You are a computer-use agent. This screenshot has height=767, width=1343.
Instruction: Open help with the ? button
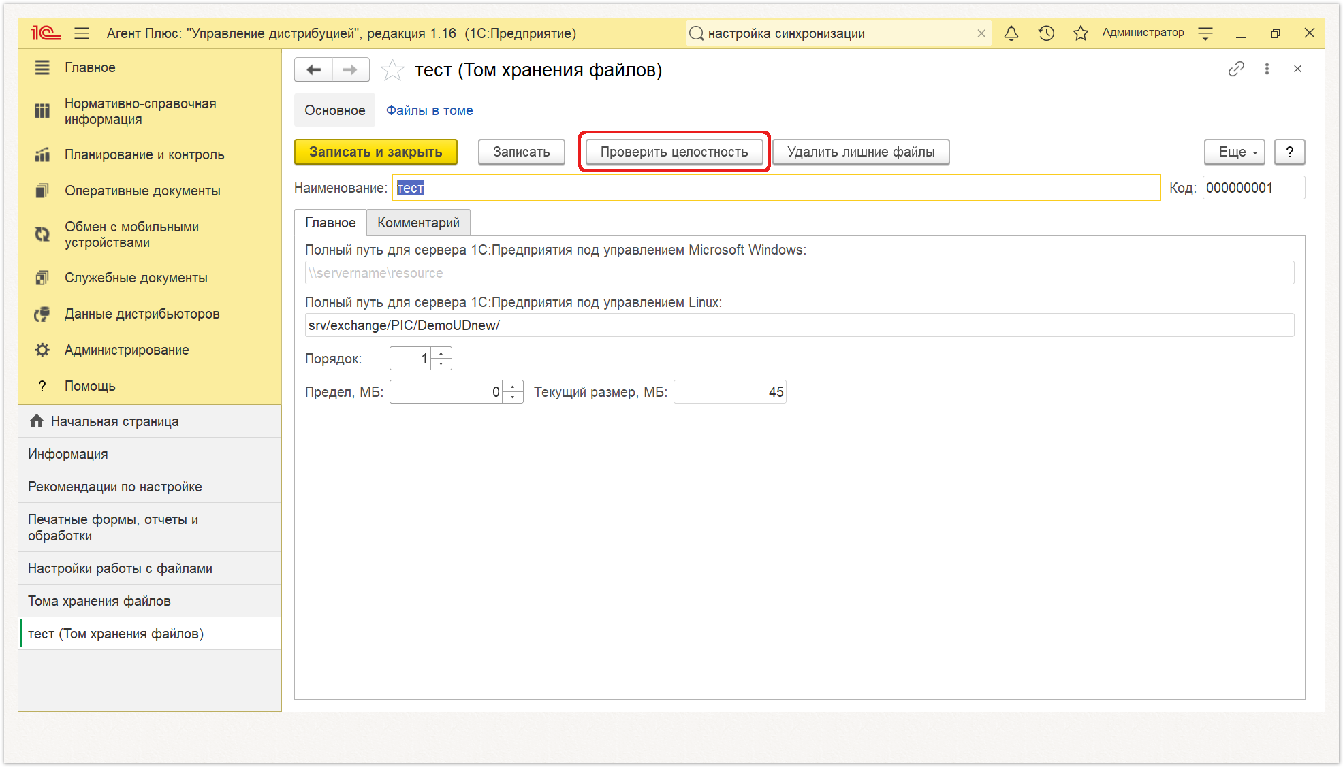click(1289, 152)
